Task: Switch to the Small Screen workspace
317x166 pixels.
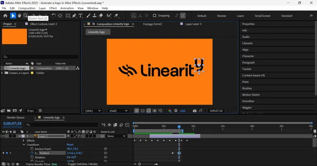Action: (263, 16)
